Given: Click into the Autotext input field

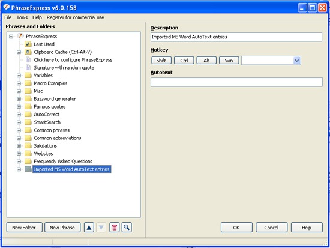Looking at the screenshot, I should [236, 82].
